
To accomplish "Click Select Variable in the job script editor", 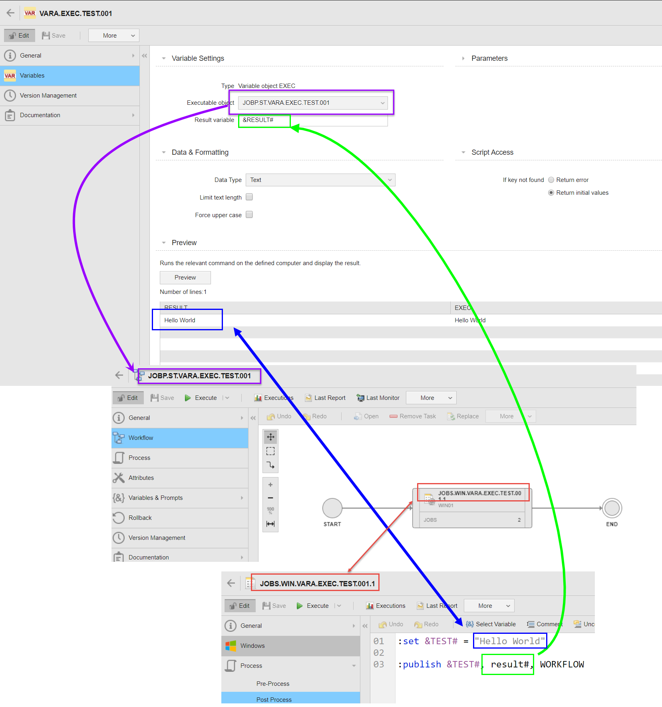I will click(x=491, y=624).
